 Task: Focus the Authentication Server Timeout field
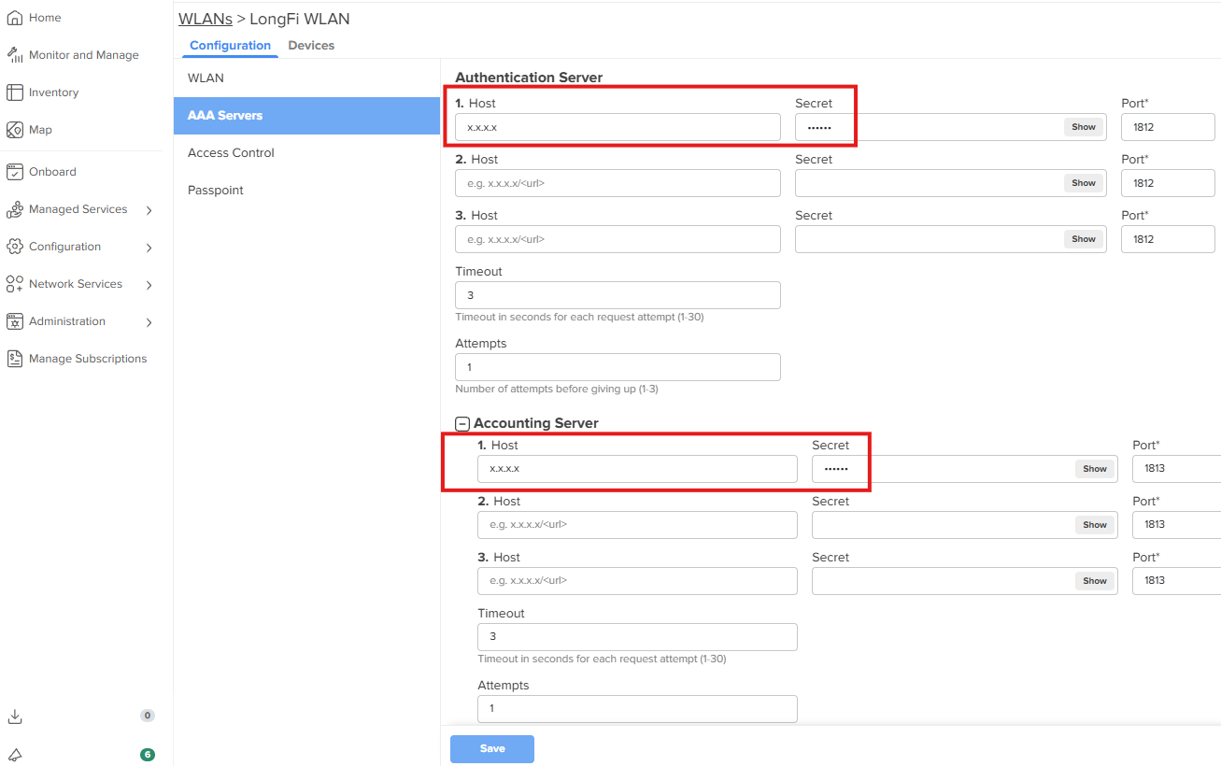(x=618, y=295)
